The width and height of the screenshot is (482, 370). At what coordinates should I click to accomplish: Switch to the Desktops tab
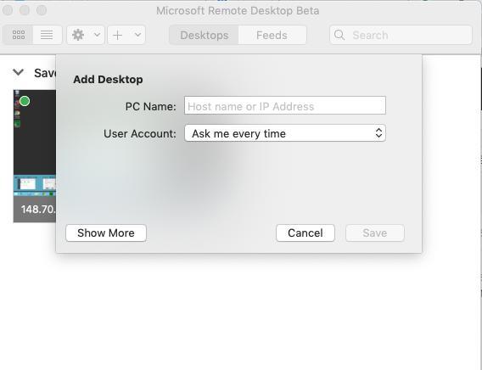point(205,35)
